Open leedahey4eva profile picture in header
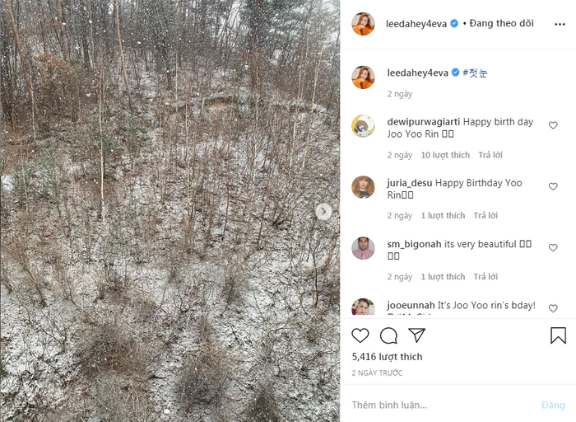This screenshot has width=576, height=422. pyautogui.click(x=363, y=24)
